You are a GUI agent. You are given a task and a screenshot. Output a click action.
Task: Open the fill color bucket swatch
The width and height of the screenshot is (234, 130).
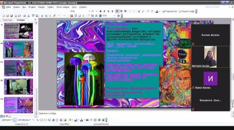coord(70,120)
